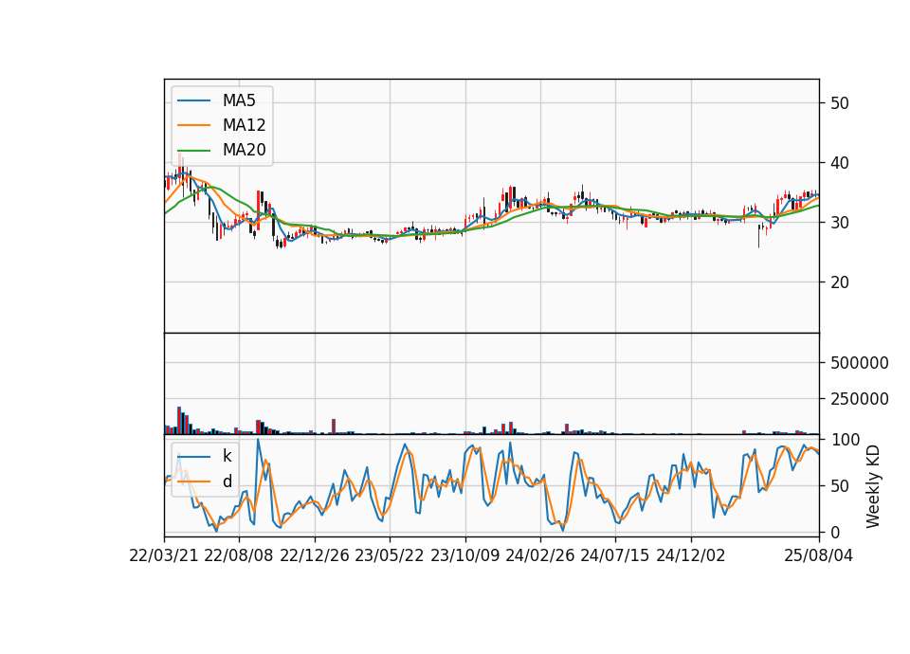Click KD axis label 100
Screen dimensions: 910x654
coord(845,439)
